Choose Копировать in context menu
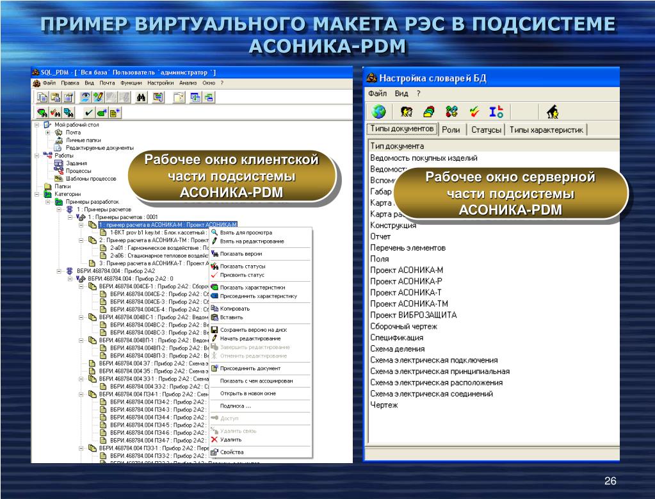This screenshot has width=655, height=499. 235,308
